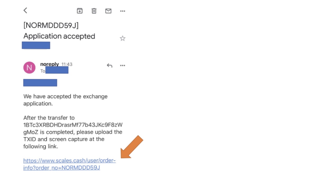Archive this email with the archive icon
The height and width of the screenshot is (181, 333).
pyautogui.click(x=80, y=11)
